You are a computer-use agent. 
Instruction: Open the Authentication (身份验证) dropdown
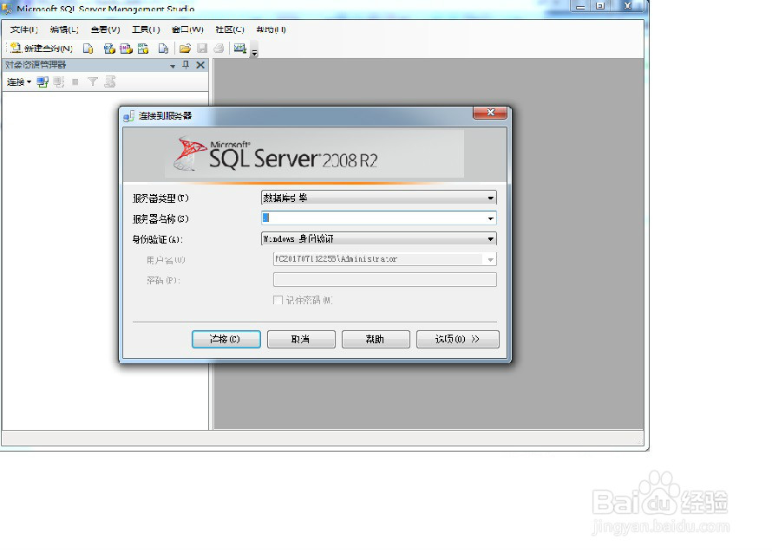(x=378, y=239)
